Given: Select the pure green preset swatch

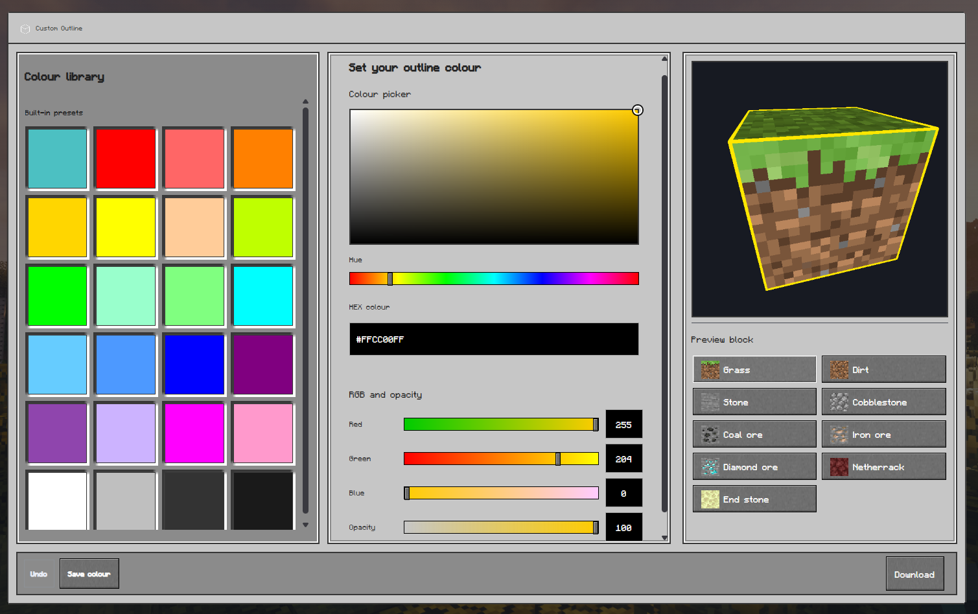Looking at the screenshot, I should coord(57,295).
